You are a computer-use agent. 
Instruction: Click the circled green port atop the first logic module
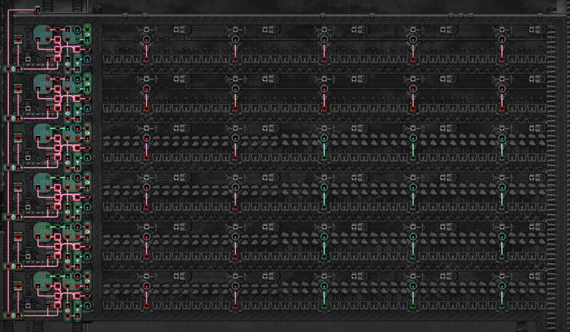click(x=77, y=29)
